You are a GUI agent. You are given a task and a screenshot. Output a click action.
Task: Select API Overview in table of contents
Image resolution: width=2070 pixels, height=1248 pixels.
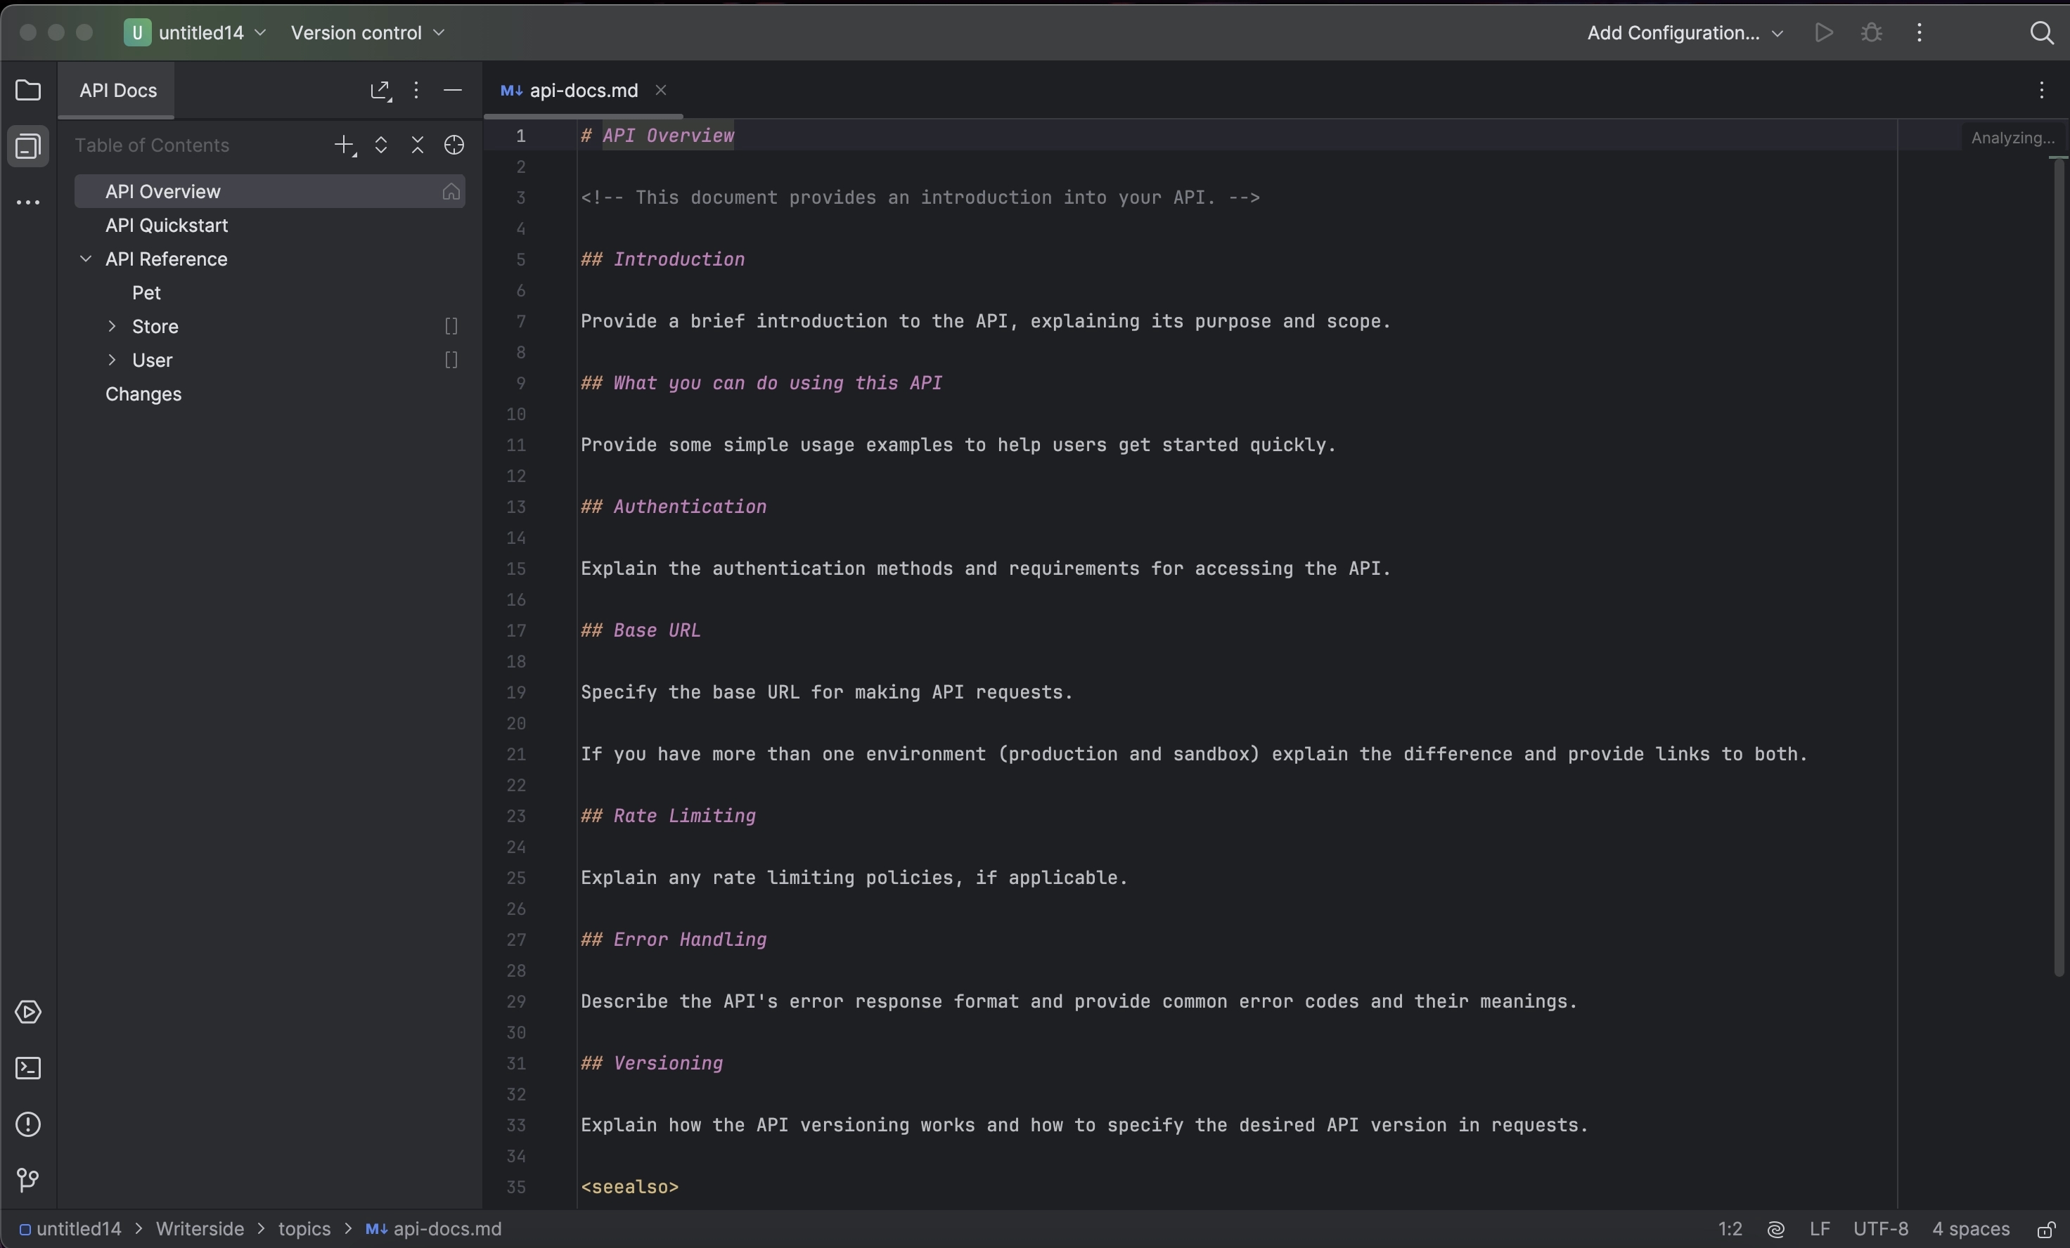coord(270,191)
